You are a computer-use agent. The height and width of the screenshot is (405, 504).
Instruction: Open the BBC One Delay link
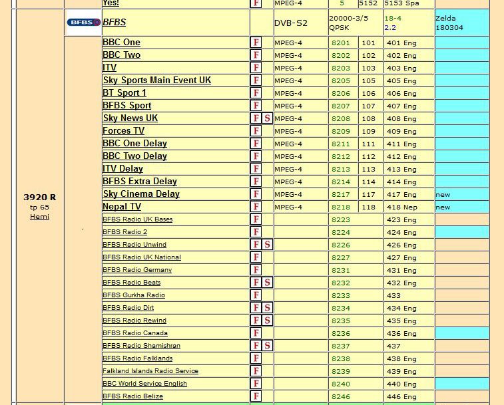coord(135,144)
